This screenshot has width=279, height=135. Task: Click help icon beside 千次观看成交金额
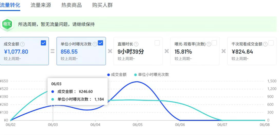click(x=265, y=44)
